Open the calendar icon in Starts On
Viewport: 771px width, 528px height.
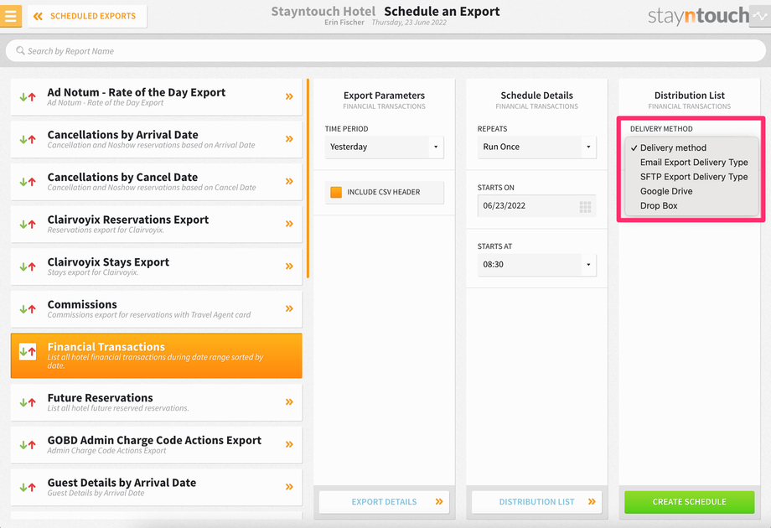click(585, 206)
